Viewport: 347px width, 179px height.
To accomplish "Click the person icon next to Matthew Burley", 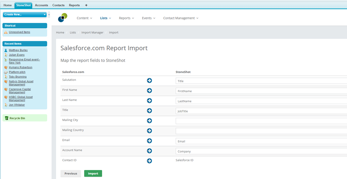I will (6, 51).
